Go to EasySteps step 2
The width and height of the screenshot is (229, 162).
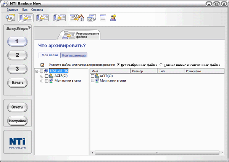[17, 55]
